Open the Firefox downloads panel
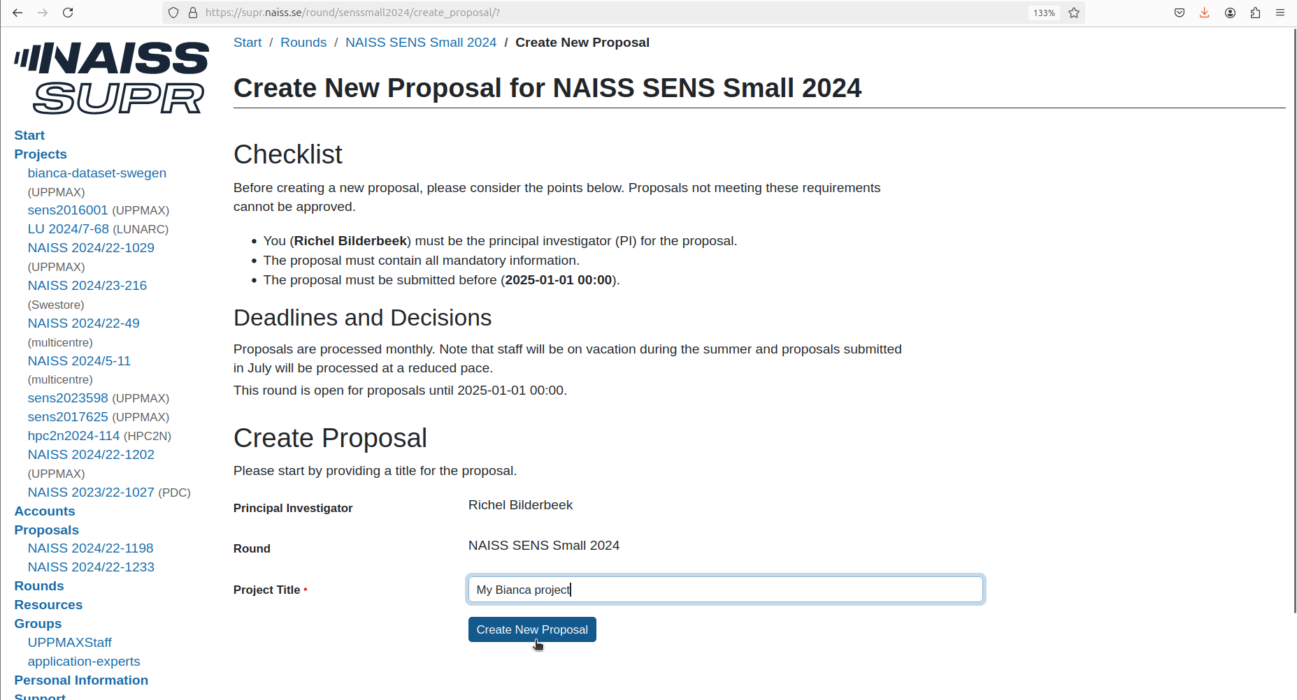 coord(1204,12)
